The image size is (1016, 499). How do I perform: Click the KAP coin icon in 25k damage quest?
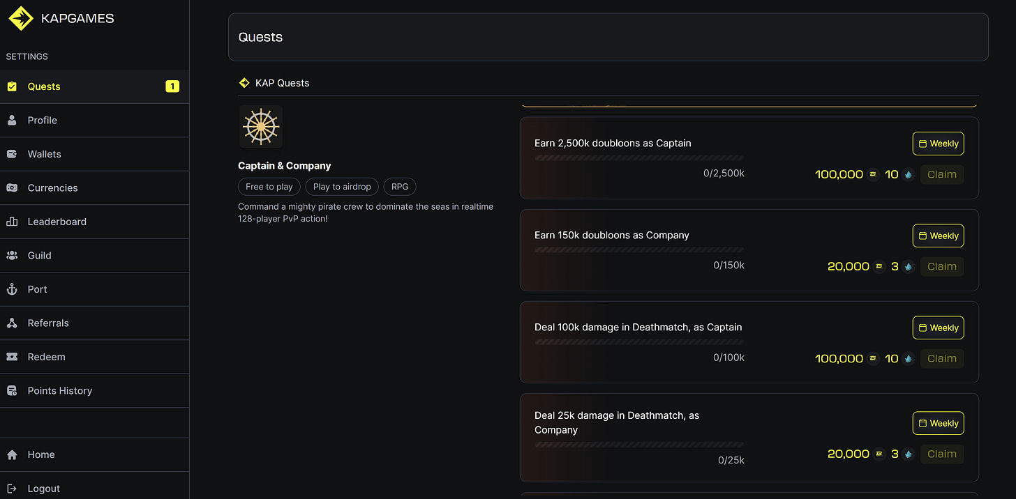tap(879, 454)
